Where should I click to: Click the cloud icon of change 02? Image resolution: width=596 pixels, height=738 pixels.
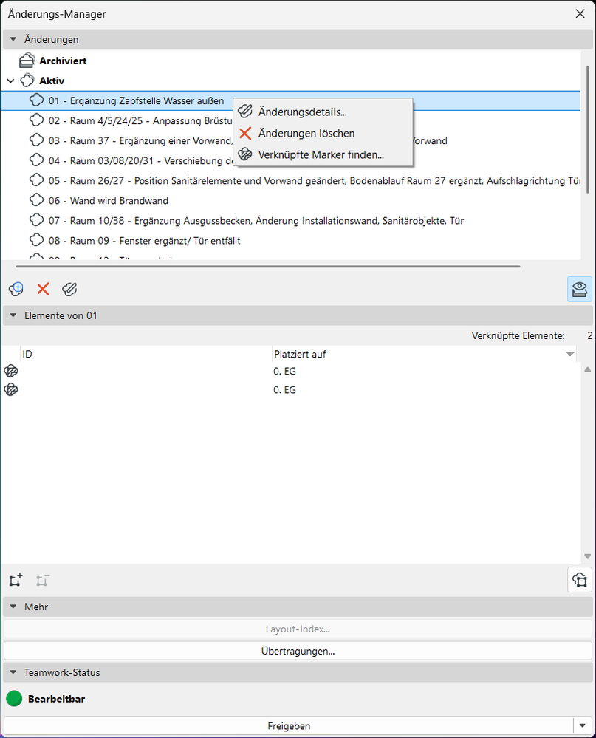(x=37, y=120)
